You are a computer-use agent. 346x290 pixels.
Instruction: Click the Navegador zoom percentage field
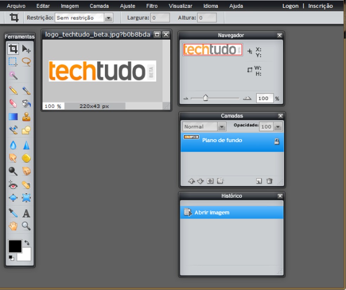coord(264,98)
